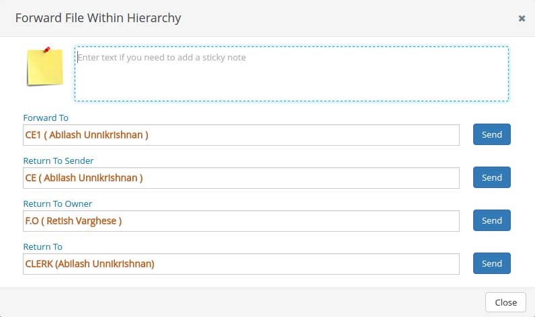The height and width of the screenshot is (317, 535).
Task: Click the blank header bar beside title
Action: 336,18
